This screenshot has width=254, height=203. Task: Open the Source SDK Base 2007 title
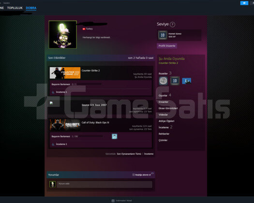click(x=94, y=105)
